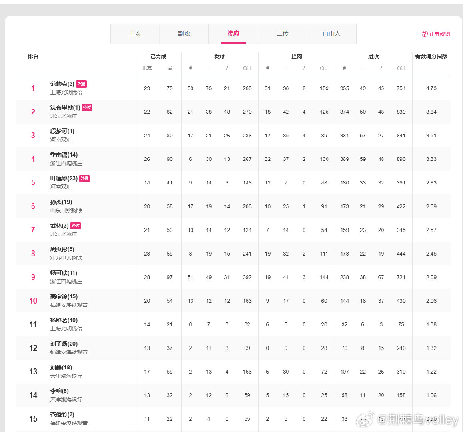The width and height of the screenshot is (463, 432).
Task: Click player name 高家源(15)
Action: coord(64,296)
